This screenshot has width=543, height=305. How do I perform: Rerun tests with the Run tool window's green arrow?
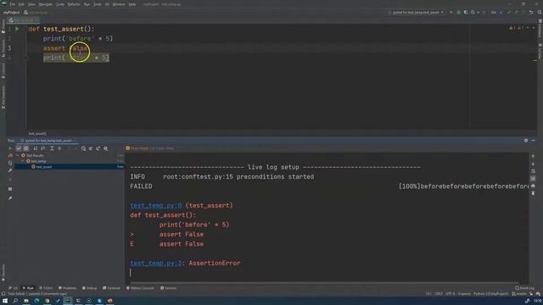click(x=10, y=148)
